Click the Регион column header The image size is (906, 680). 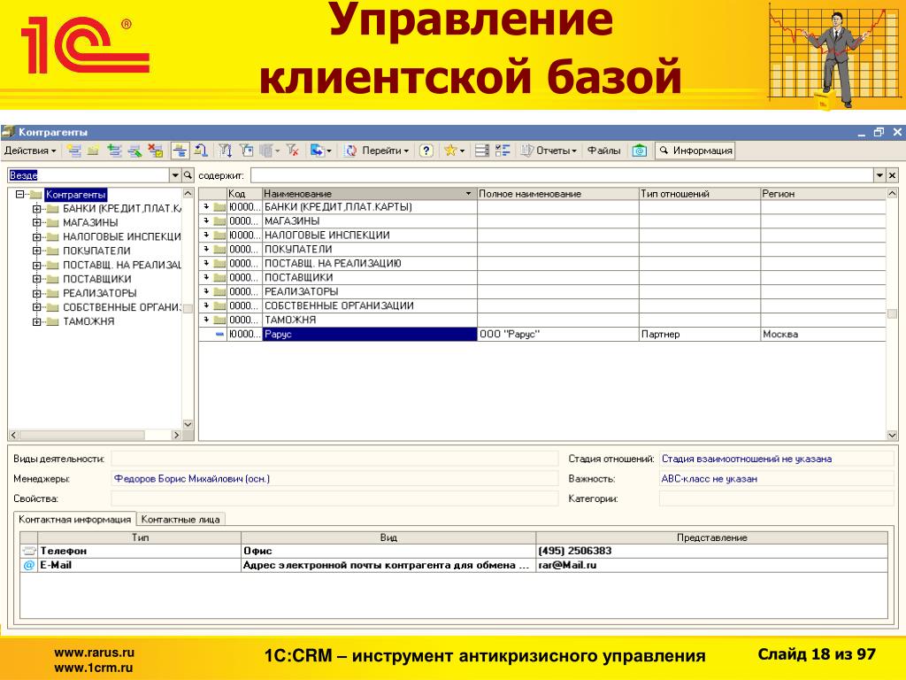point(822,194)
